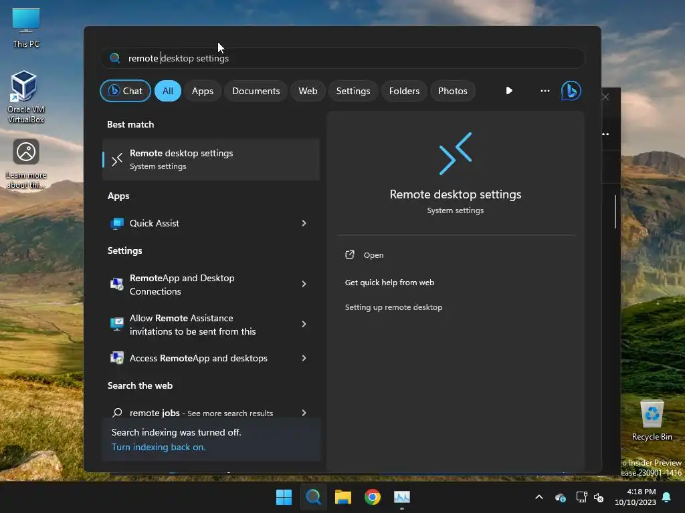Open Learn more about this picture icon
Screen dimensions: 685x513
pyautogui.click(x=26, y=164)
